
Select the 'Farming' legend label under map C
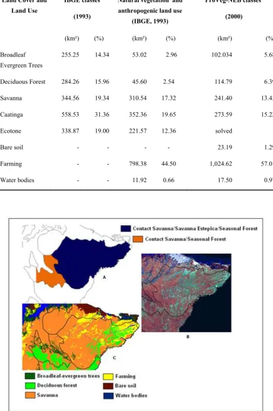click(125, 376)
